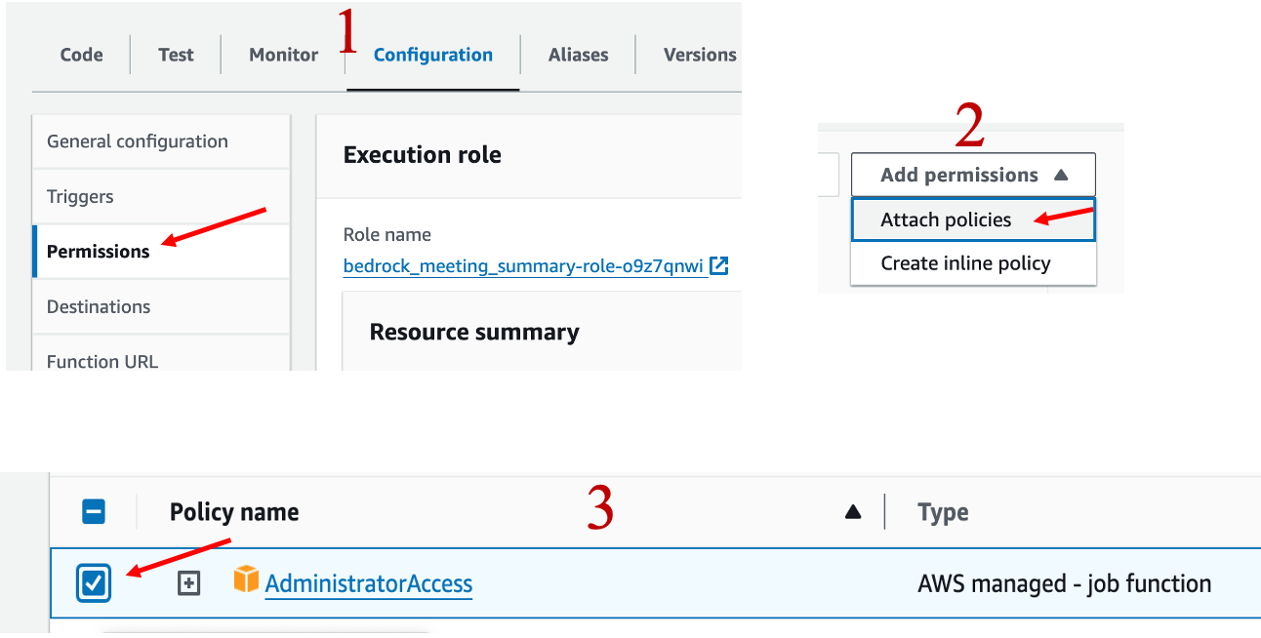Expand the AdministratorAccess policy details
The width and height of the screenshot is (1261, 638).
click(x=188, y=583)
